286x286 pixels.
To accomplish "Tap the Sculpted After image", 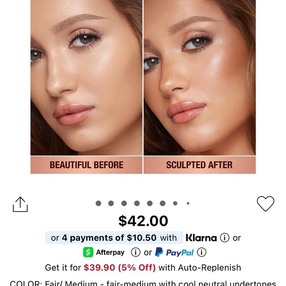I will pos(200,87).
